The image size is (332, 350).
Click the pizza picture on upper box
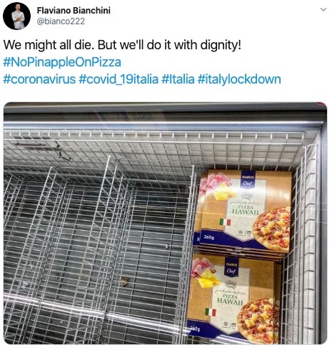271,230
